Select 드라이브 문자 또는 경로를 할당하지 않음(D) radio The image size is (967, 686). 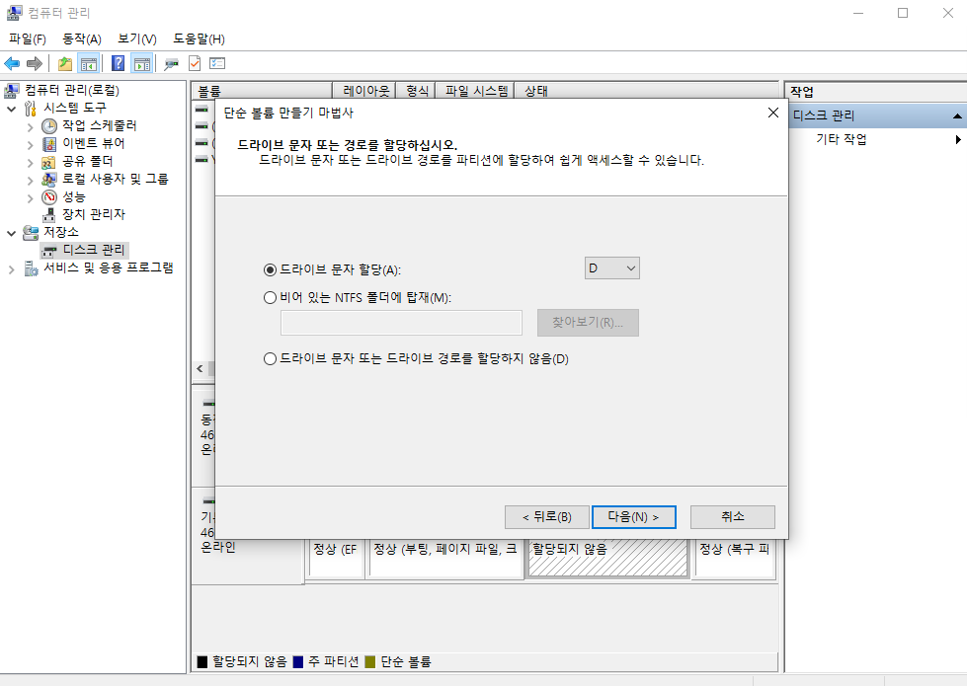point(270,358)
